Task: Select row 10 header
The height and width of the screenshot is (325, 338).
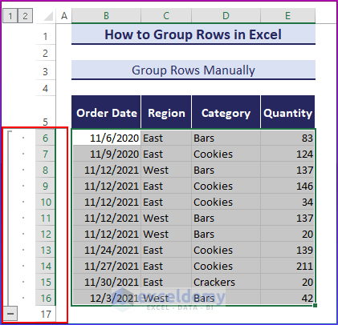Action: click(45, 202)
